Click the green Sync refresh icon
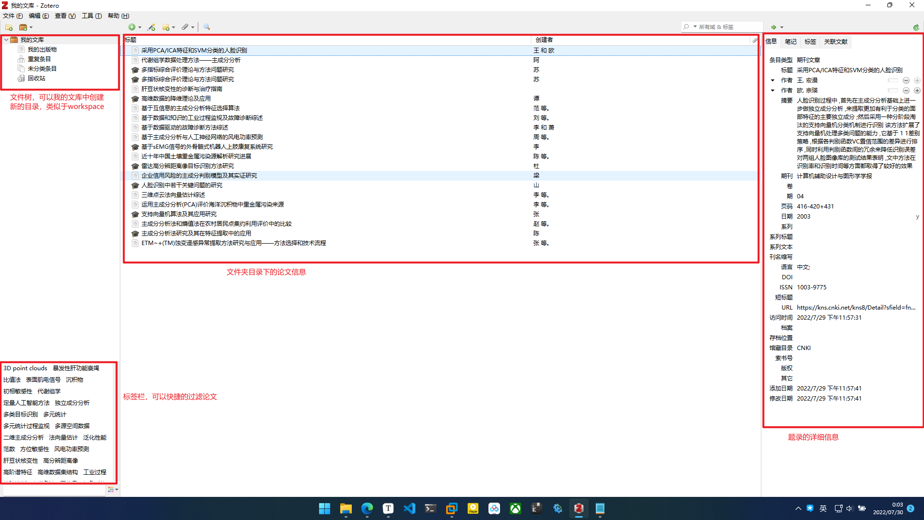This screenshot has height=520, width=924. coord(916,27)
